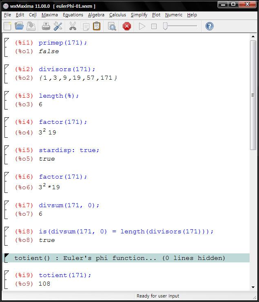Open the File menu
Viewport: 259px width, 302px height.
click(7, 15)
